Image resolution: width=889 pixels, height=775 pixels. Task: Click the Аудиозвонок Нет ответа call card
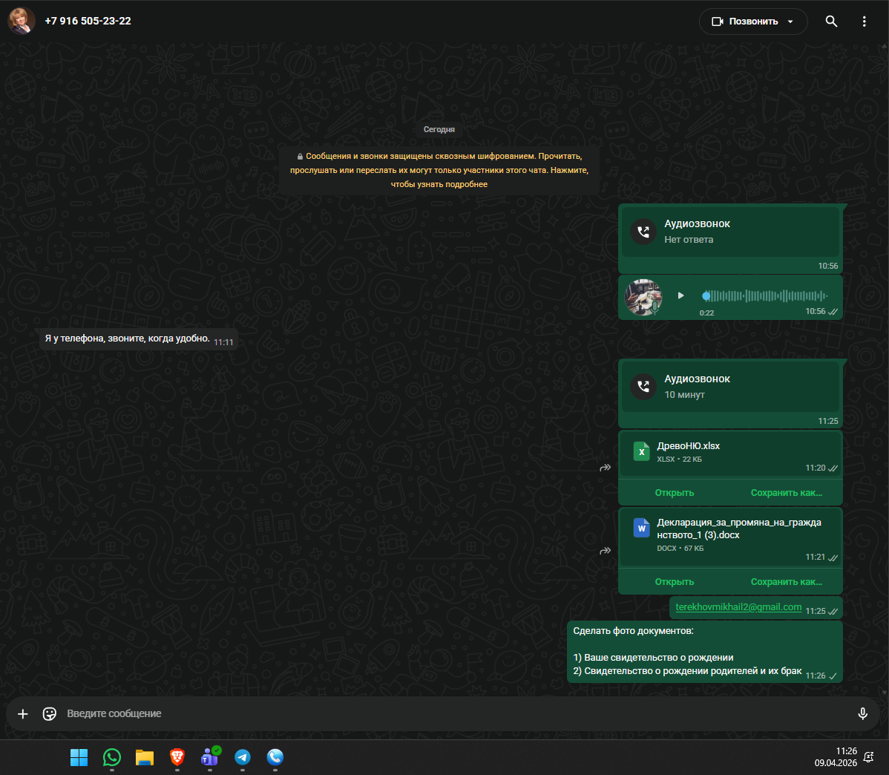click(730, 232)
